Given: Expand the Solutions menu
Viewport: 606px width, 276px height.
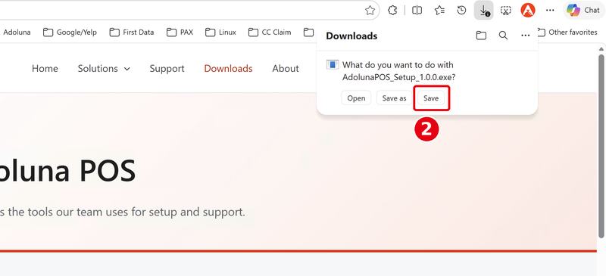Looking at the screenshot, I should coord(104,68).
